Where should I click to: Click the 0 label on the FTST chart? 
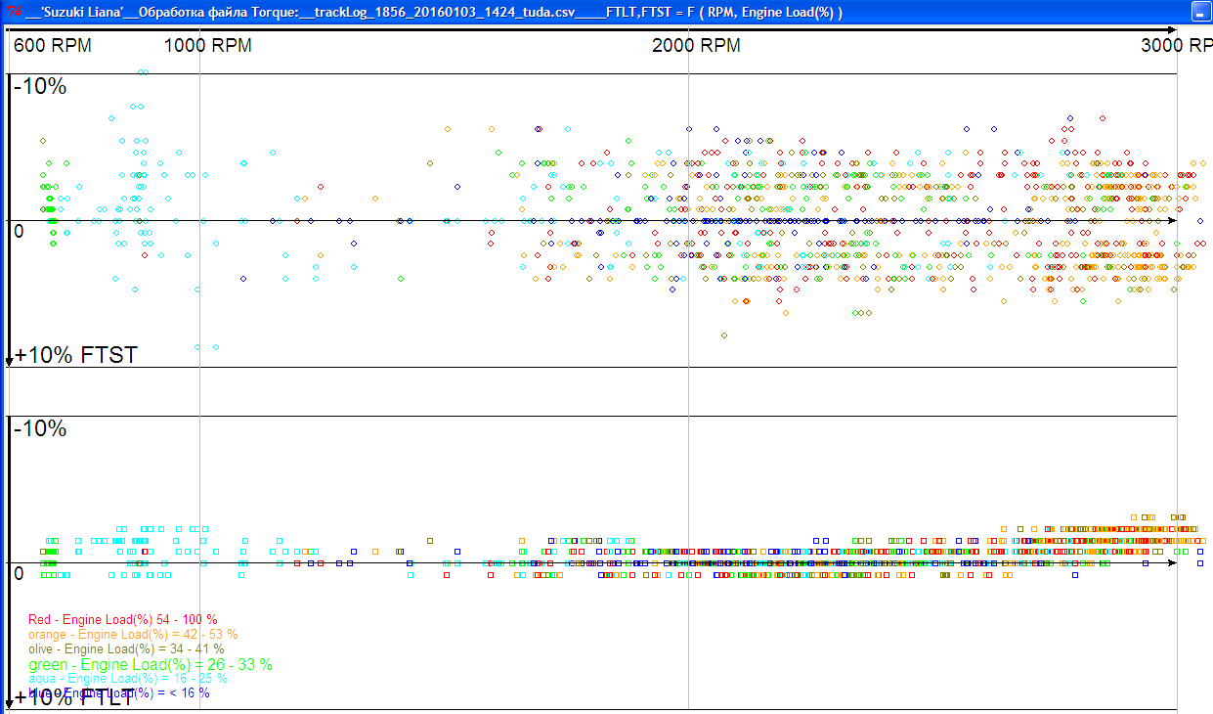pyautogui.click(x=19, y=231)
